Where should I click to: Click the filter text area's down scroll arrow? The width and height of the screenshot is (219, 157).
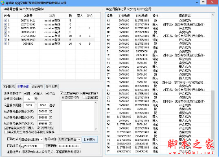96,129
